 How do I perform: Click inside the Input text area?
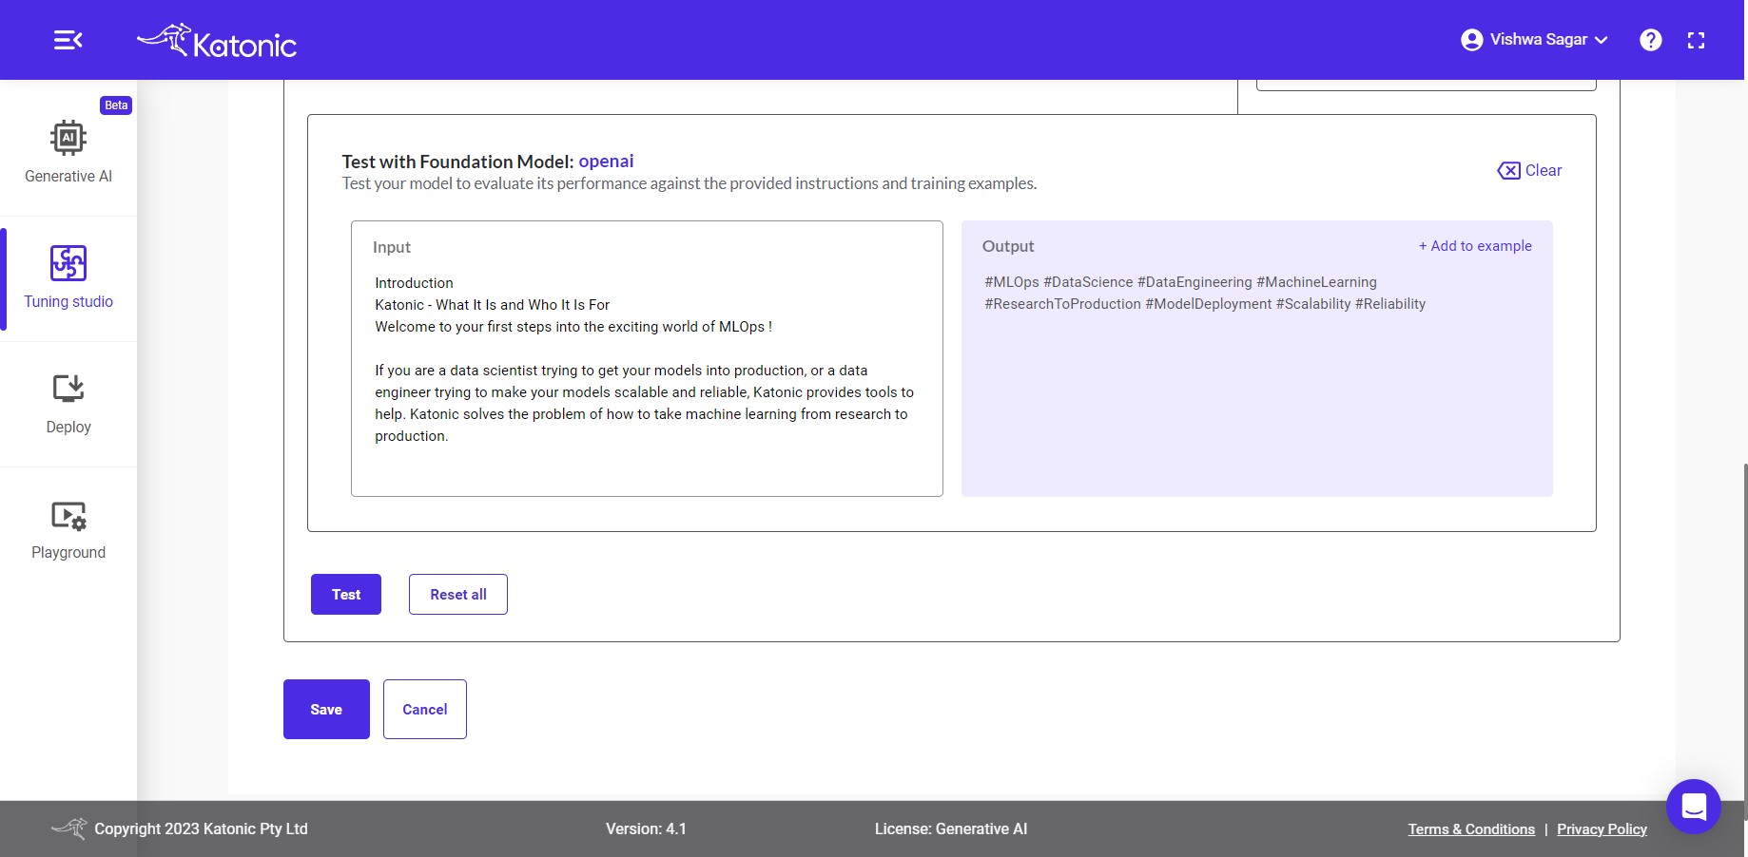point(647,358)
